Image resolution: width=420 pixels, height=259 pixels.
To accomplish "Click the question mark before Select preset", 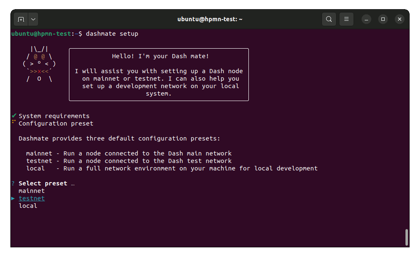I will (13, 183).
